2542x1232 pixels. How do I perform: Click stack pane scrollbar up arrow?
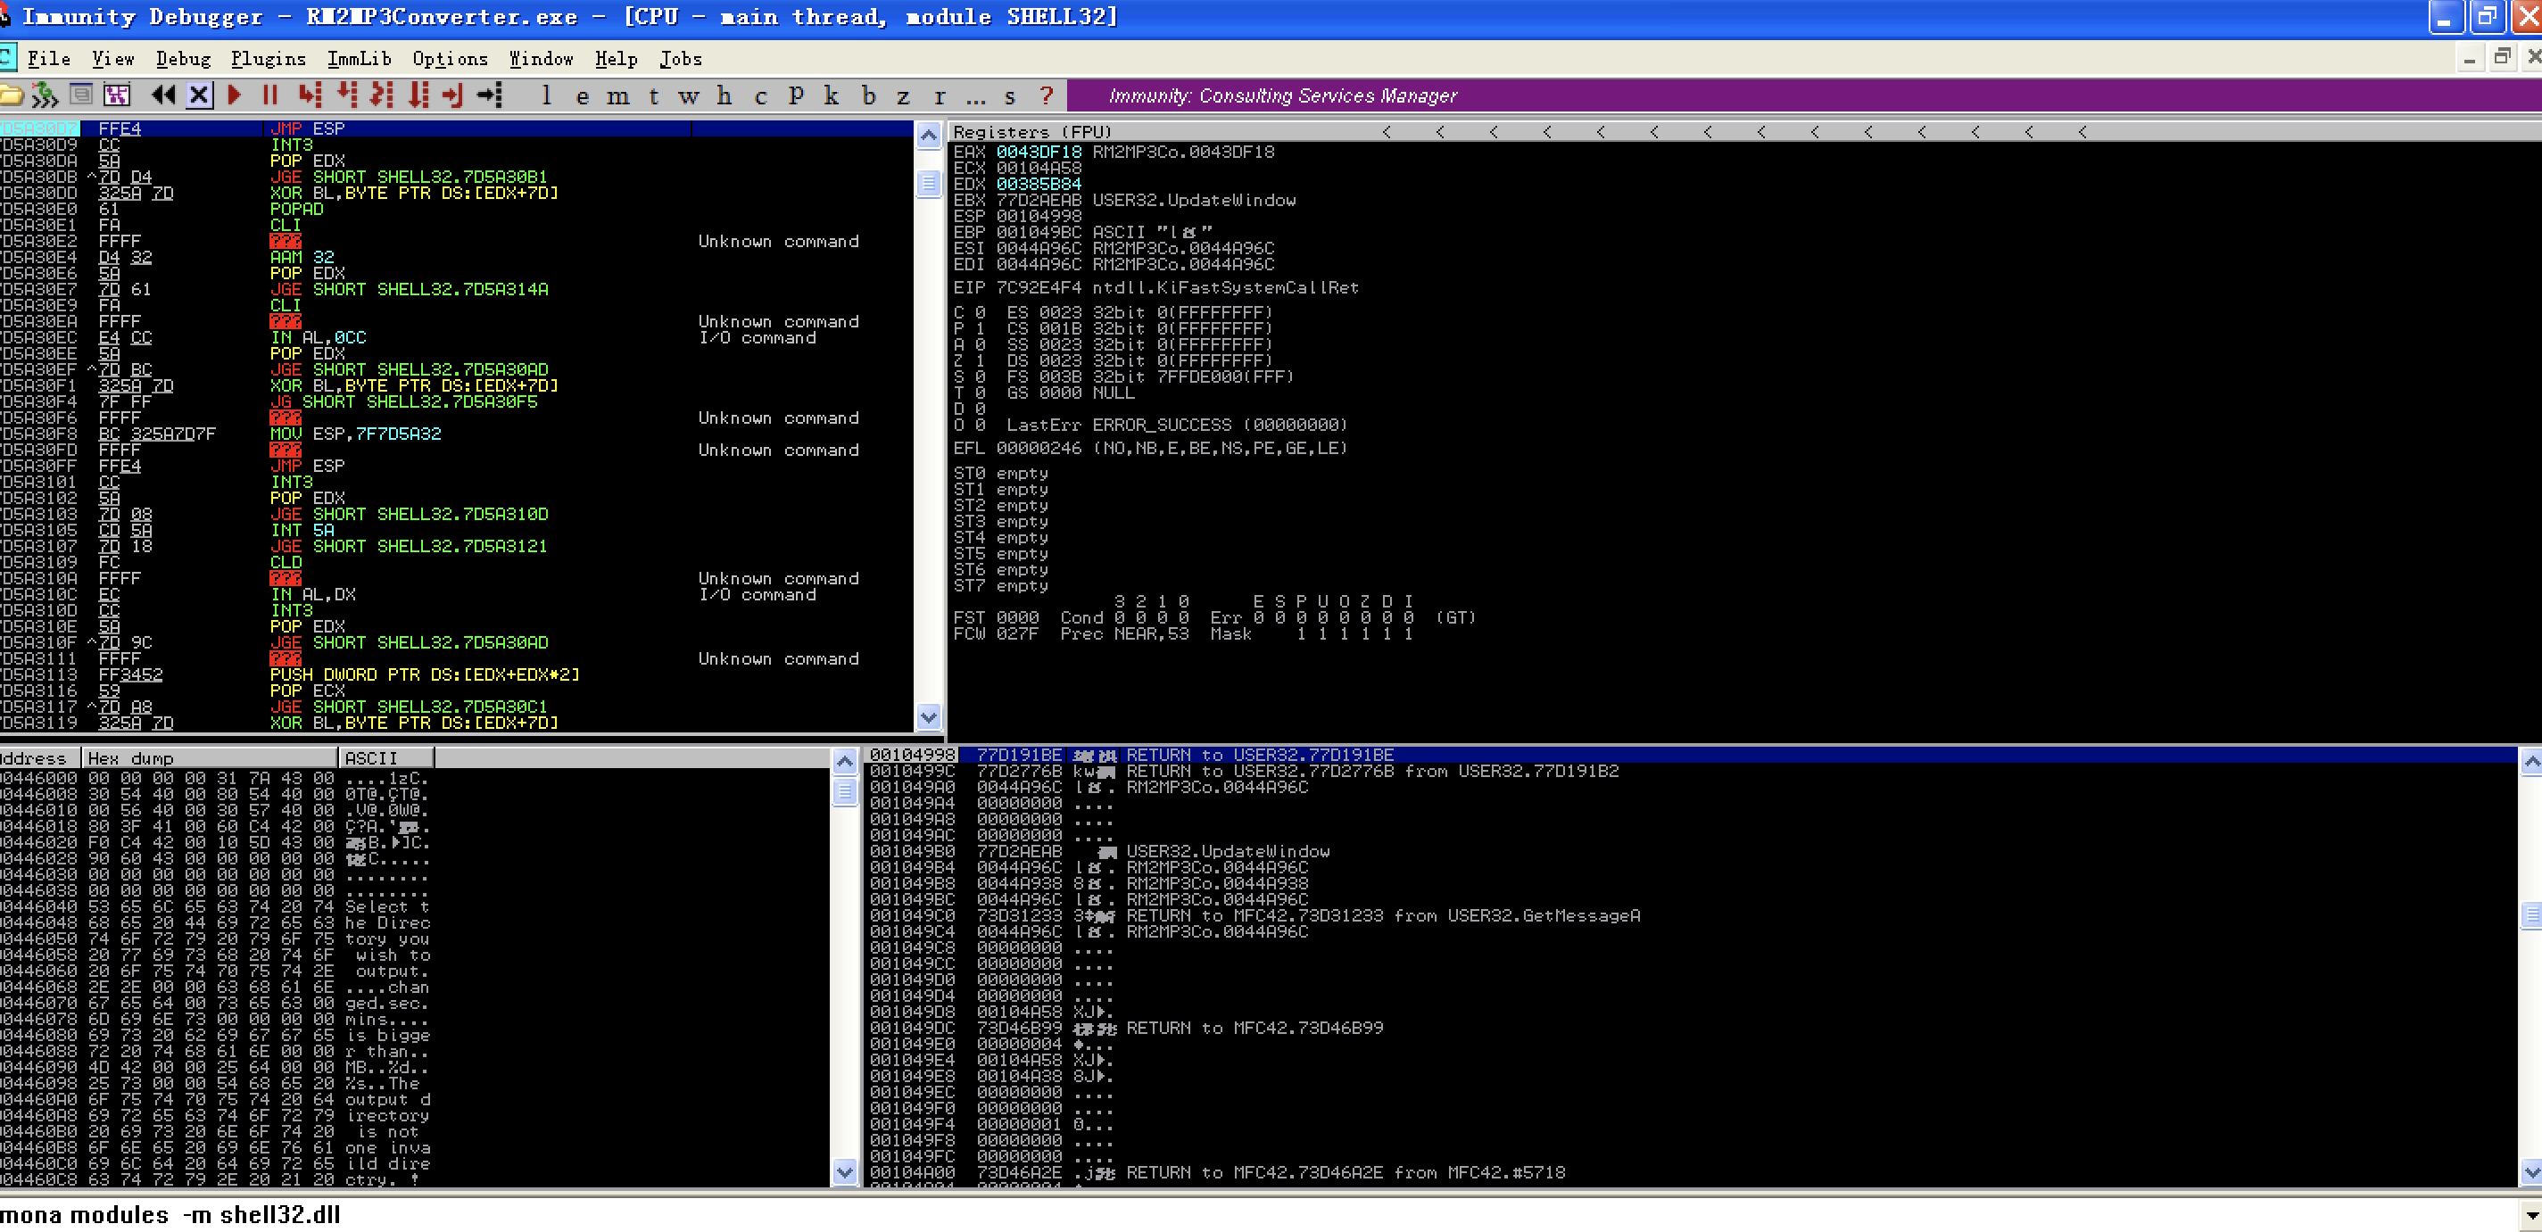click(x=2531, y=762)
